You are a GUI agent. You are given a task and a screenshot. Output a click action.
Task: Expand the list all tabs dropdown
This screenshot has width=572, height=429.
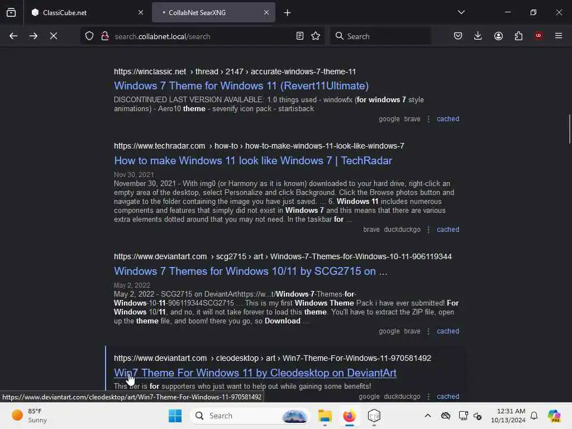tap(461, 12)
